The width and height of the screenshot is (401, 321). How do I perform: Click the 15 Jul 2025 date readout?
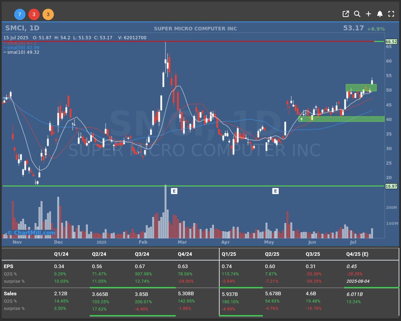[x=16, y=37]
